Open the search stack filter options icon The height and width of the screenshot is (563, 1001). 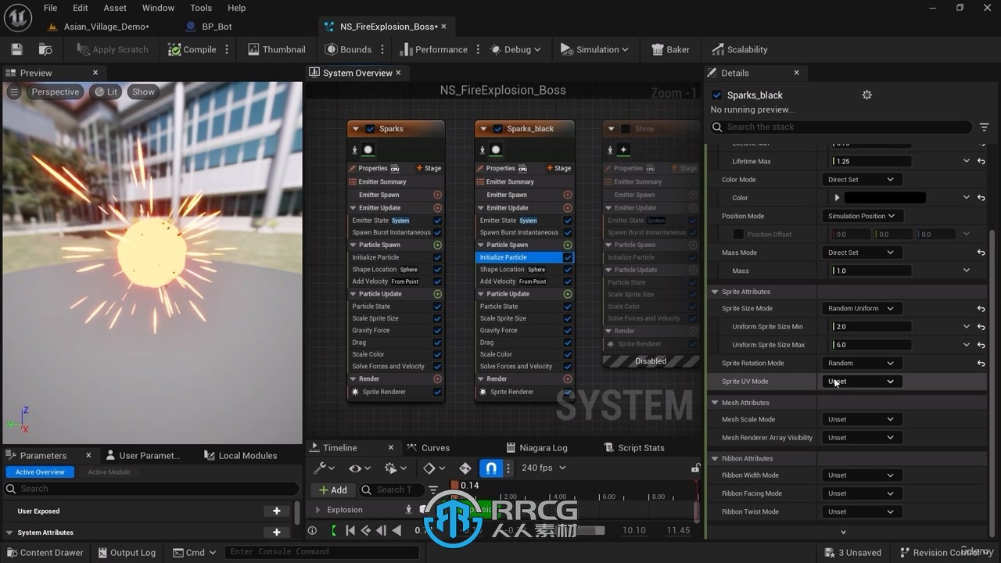tap(985, 127)
